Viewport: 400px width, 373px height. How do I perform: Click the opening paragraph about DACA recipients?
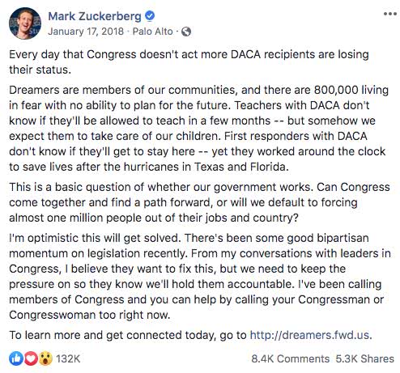[189, 62]
